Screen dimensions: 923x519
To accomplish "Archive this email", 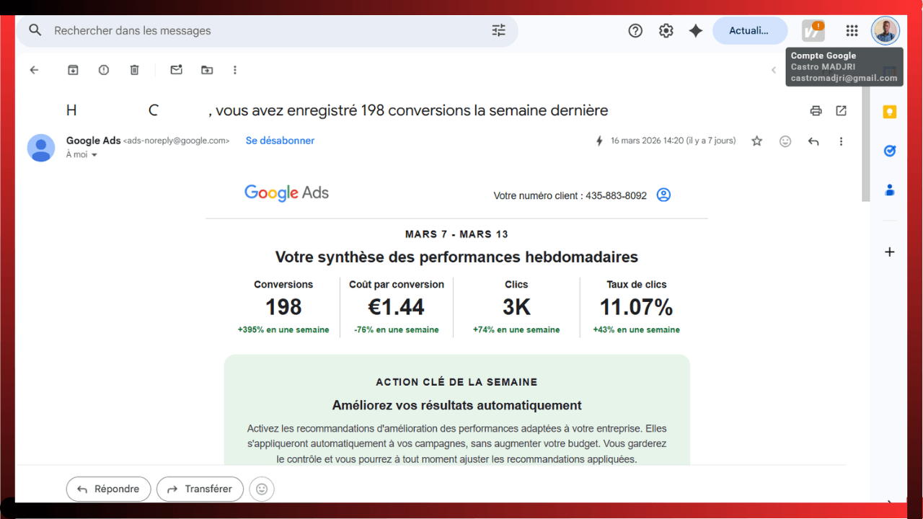I will 73,70.
